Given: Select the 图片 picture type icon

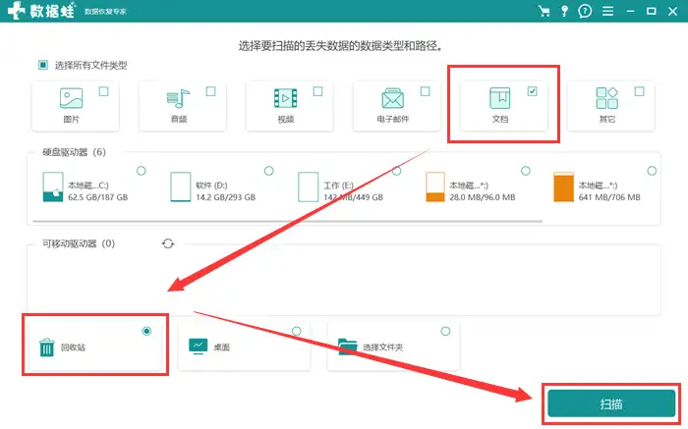Looking at the screenshot, I should (x=71, y=98).
